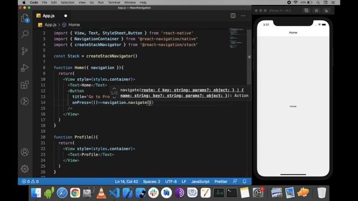Click the '<Text>Profile</Text>' line
The width and height of the screenshot is (358, 201).
click(91, 155)
